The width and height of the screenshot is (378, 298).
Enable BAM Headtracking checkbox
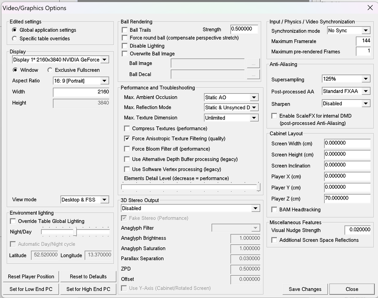pos(274,210)
